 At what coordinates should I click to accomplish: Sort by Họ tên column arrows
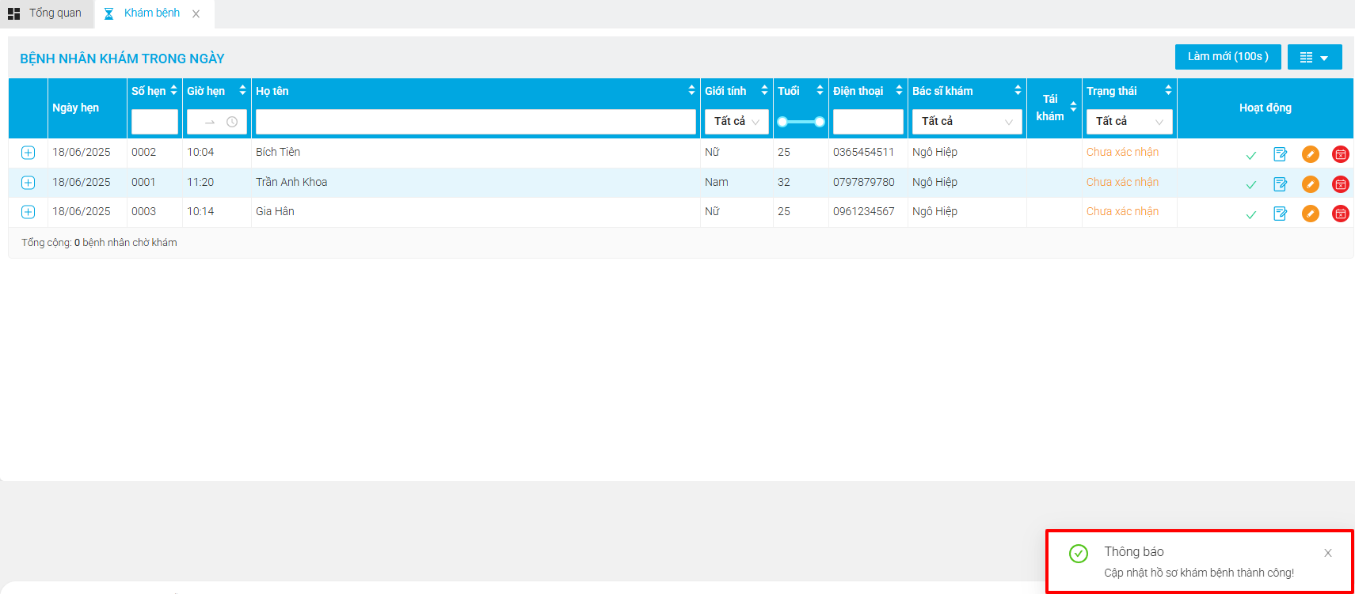tap(691, 91)
